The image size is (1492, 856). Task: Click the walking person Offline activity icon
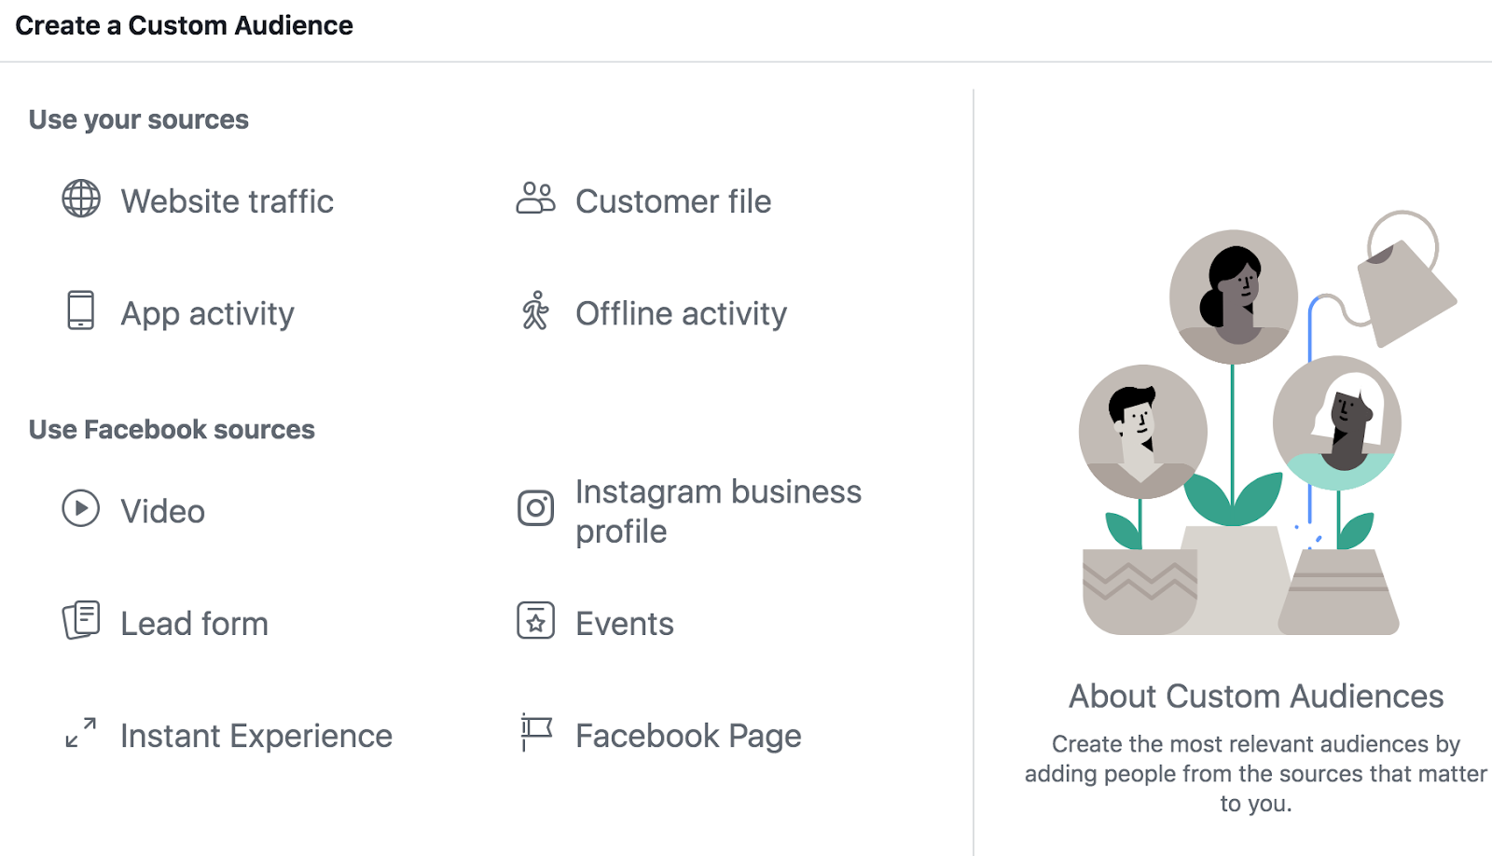pyautogui.click(x=535, y=311)
